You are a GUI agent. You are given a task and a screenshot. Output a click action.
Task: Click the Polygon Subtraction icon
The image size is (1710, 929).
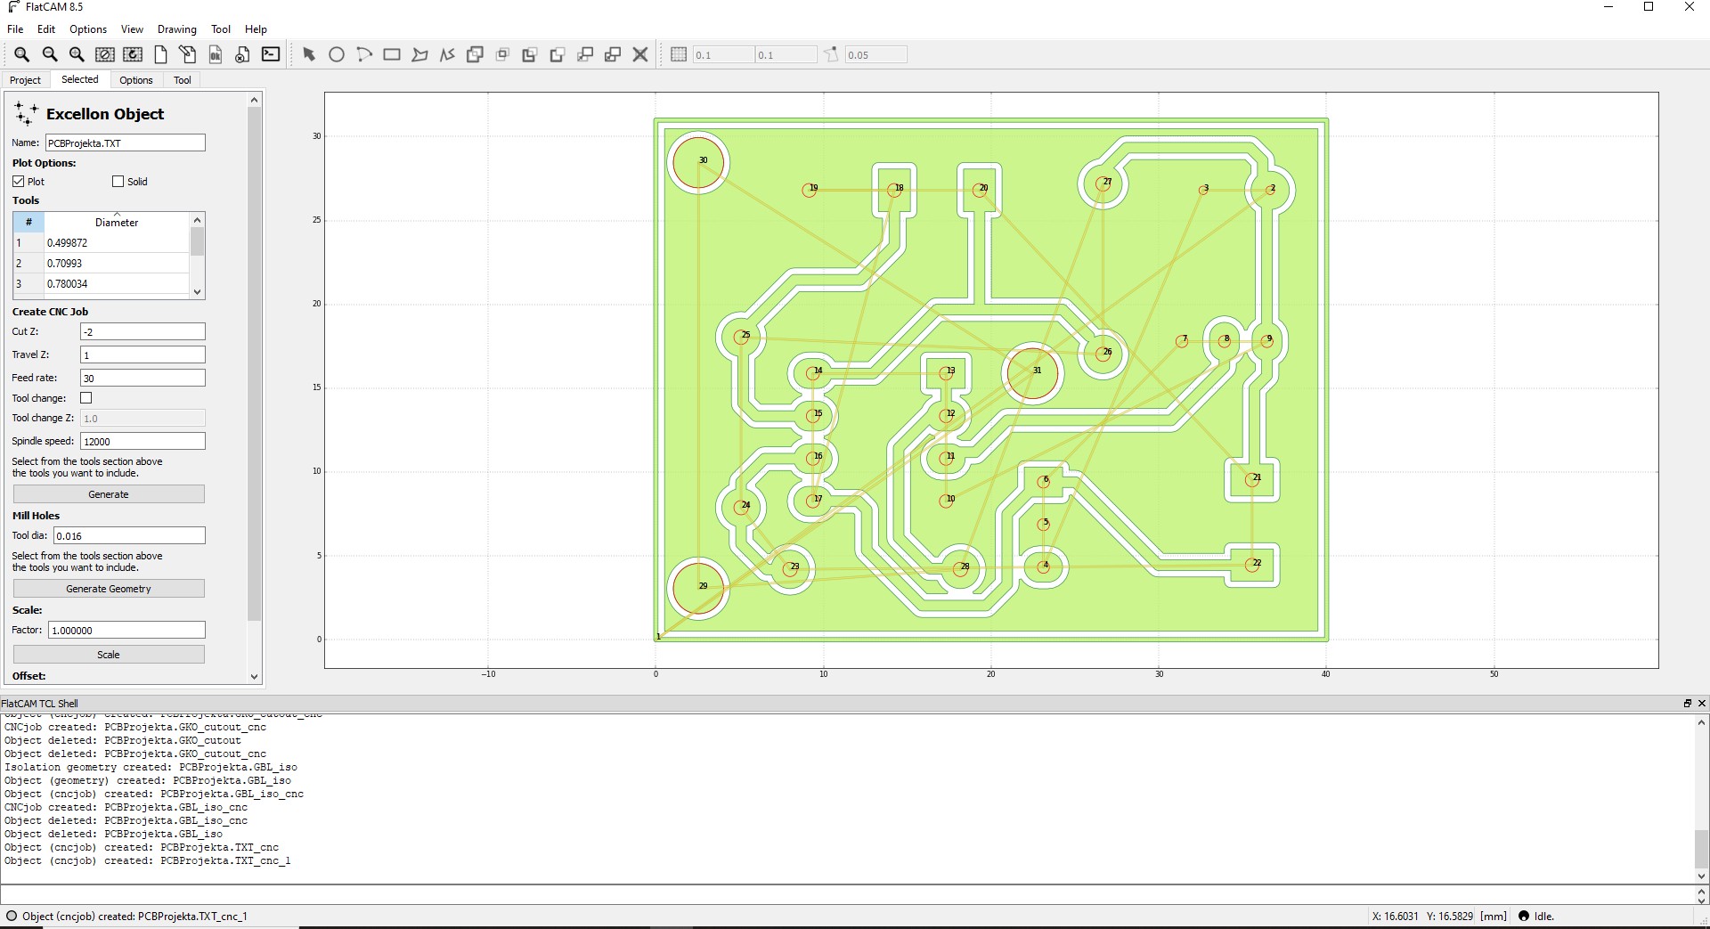click(530, 54)
